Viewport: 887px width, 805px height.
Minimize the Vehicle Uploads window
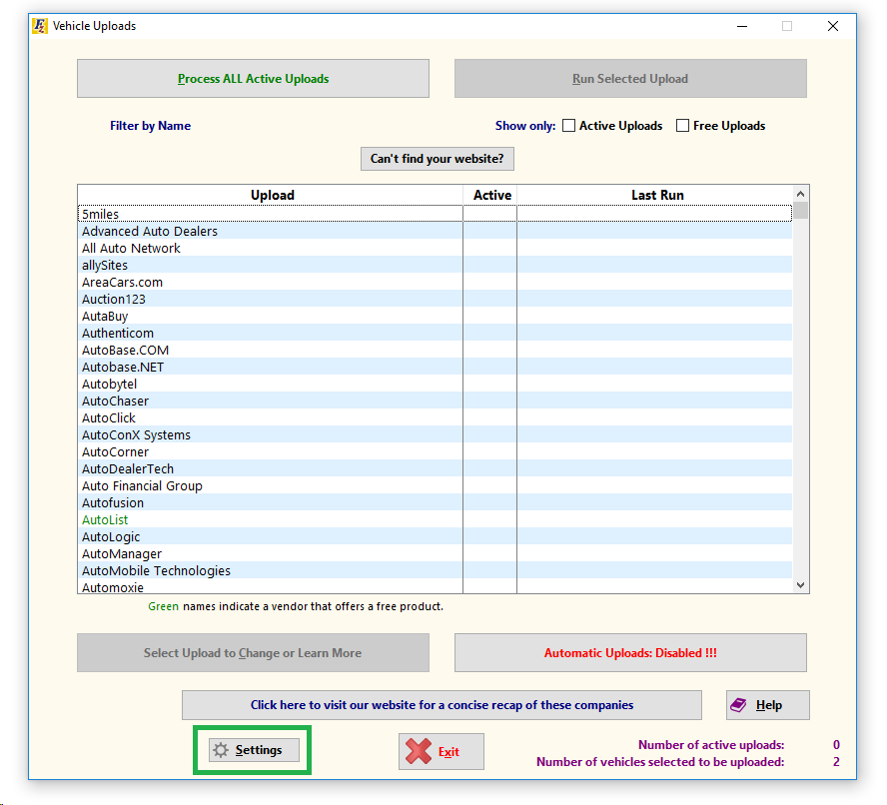[742, 26]
